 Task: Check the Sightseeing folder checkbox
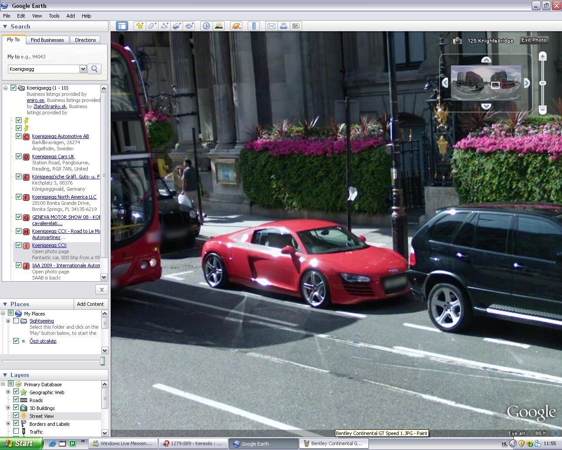16,321
